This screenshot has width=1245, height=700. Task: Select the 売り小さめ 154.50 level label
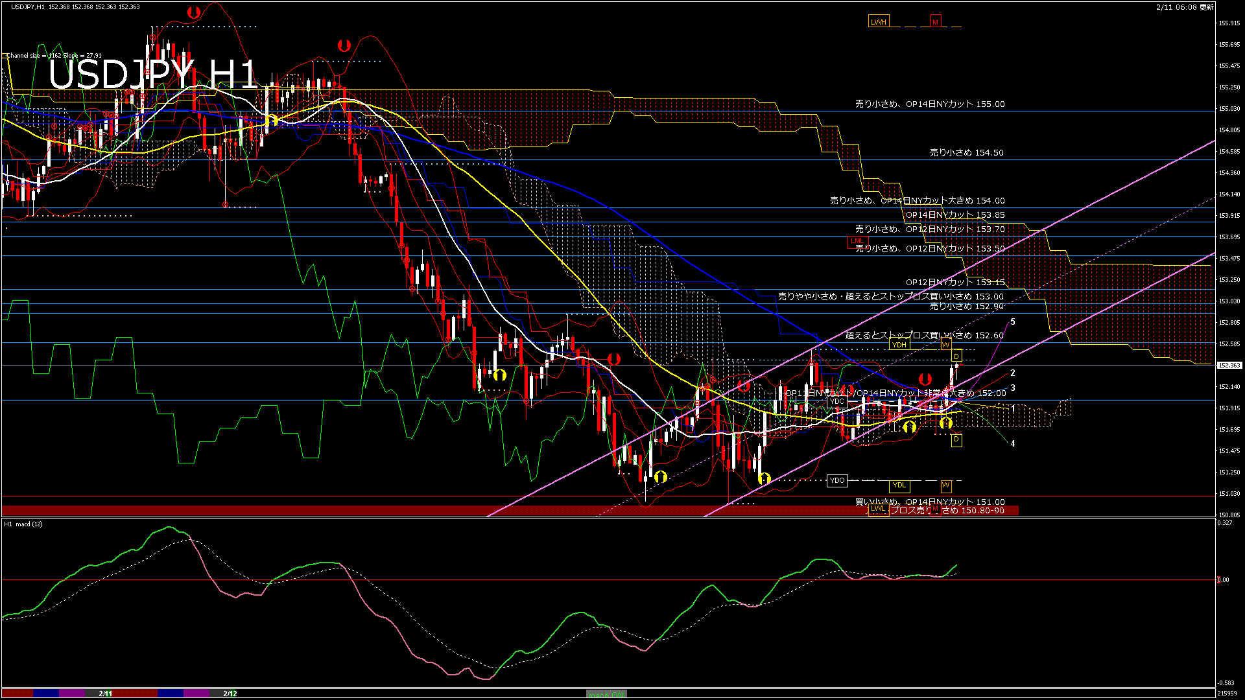click(x=966, y=153)
